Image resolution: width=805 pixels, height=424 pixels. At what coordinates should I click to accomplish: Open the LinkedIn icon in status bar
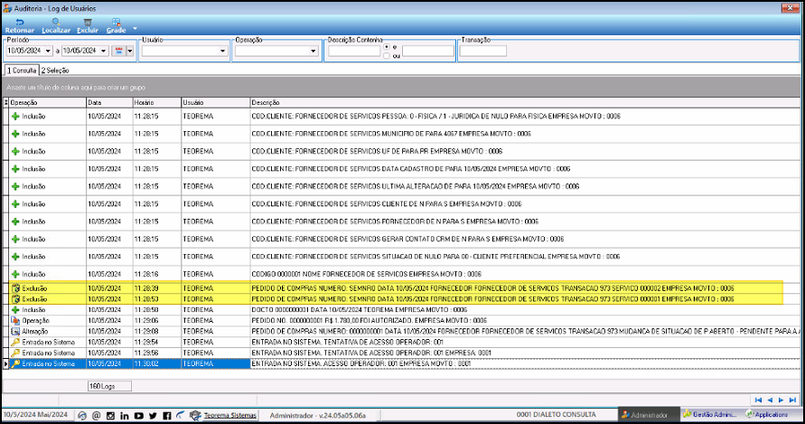pyautogui.click(x=125, y=415)
